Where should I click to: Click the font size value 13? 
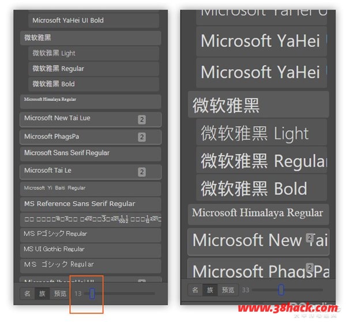coord(78,294)
